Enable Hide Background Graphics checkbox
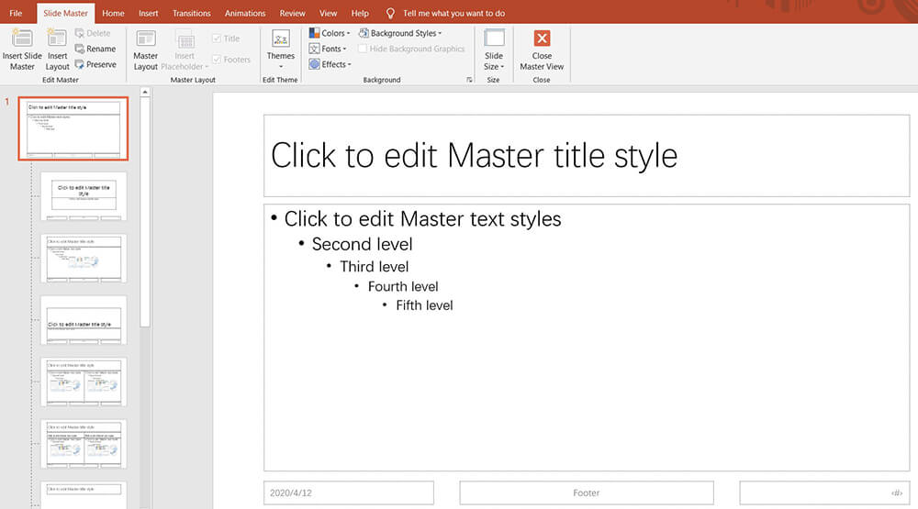 point(364,49)
